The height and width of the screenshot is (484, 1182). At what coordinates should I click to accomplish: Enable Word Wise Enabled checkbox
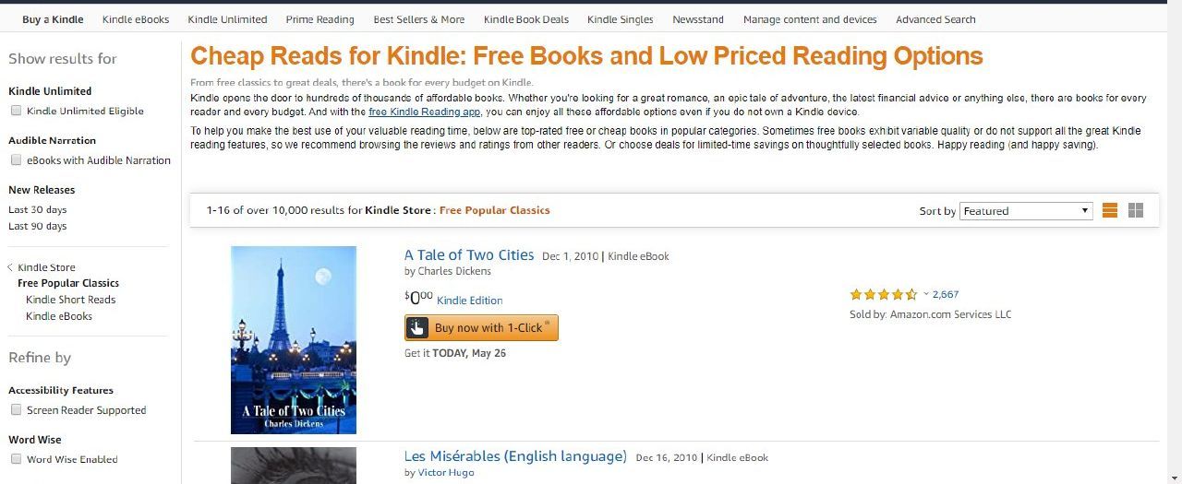[16, 459]
